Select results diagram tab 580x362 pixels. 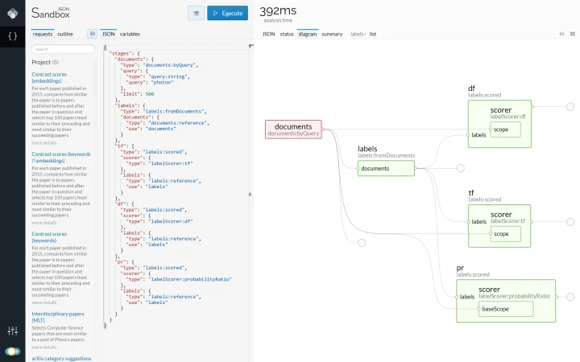point(308,34)
